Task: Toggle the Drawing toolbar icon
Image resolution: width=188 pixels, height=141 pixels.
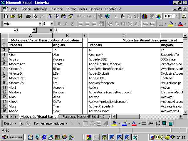Action: click(158, 16)
